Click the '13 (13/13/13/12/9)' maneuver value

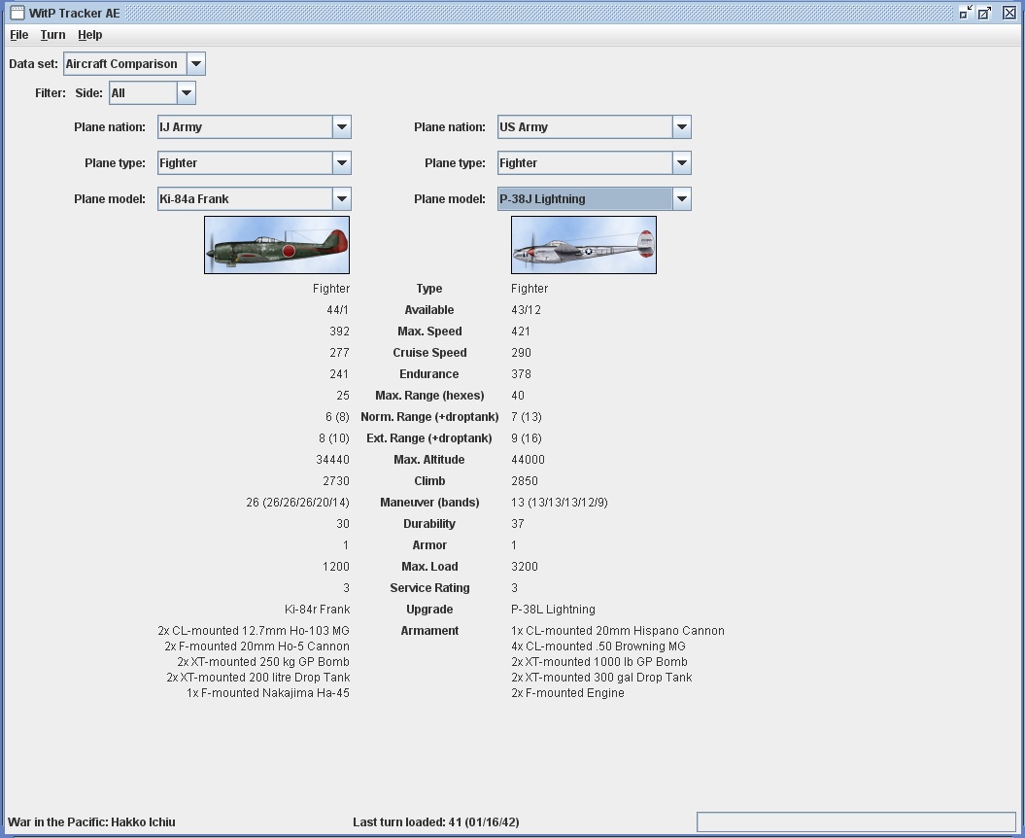560,503
